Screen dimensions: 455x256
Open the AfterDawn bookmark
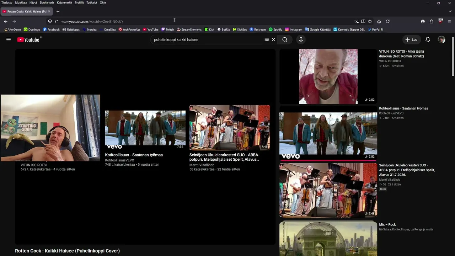coord(12,30)
